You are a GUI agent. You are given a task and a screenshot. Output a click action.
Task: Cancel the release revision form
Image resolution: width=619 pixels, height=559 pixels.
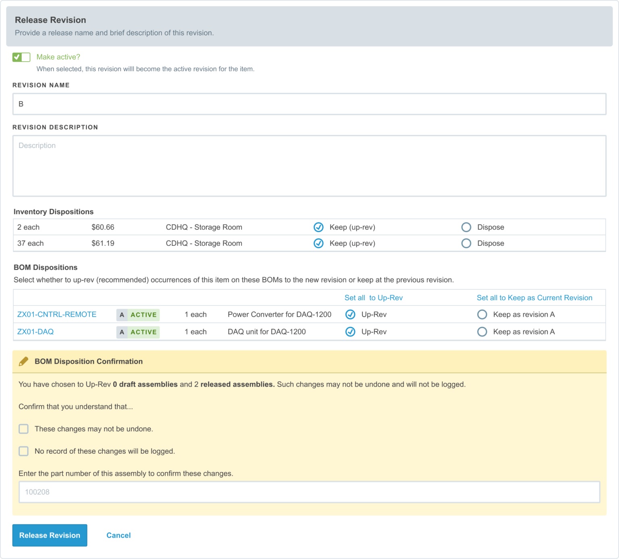click(118, 535)
